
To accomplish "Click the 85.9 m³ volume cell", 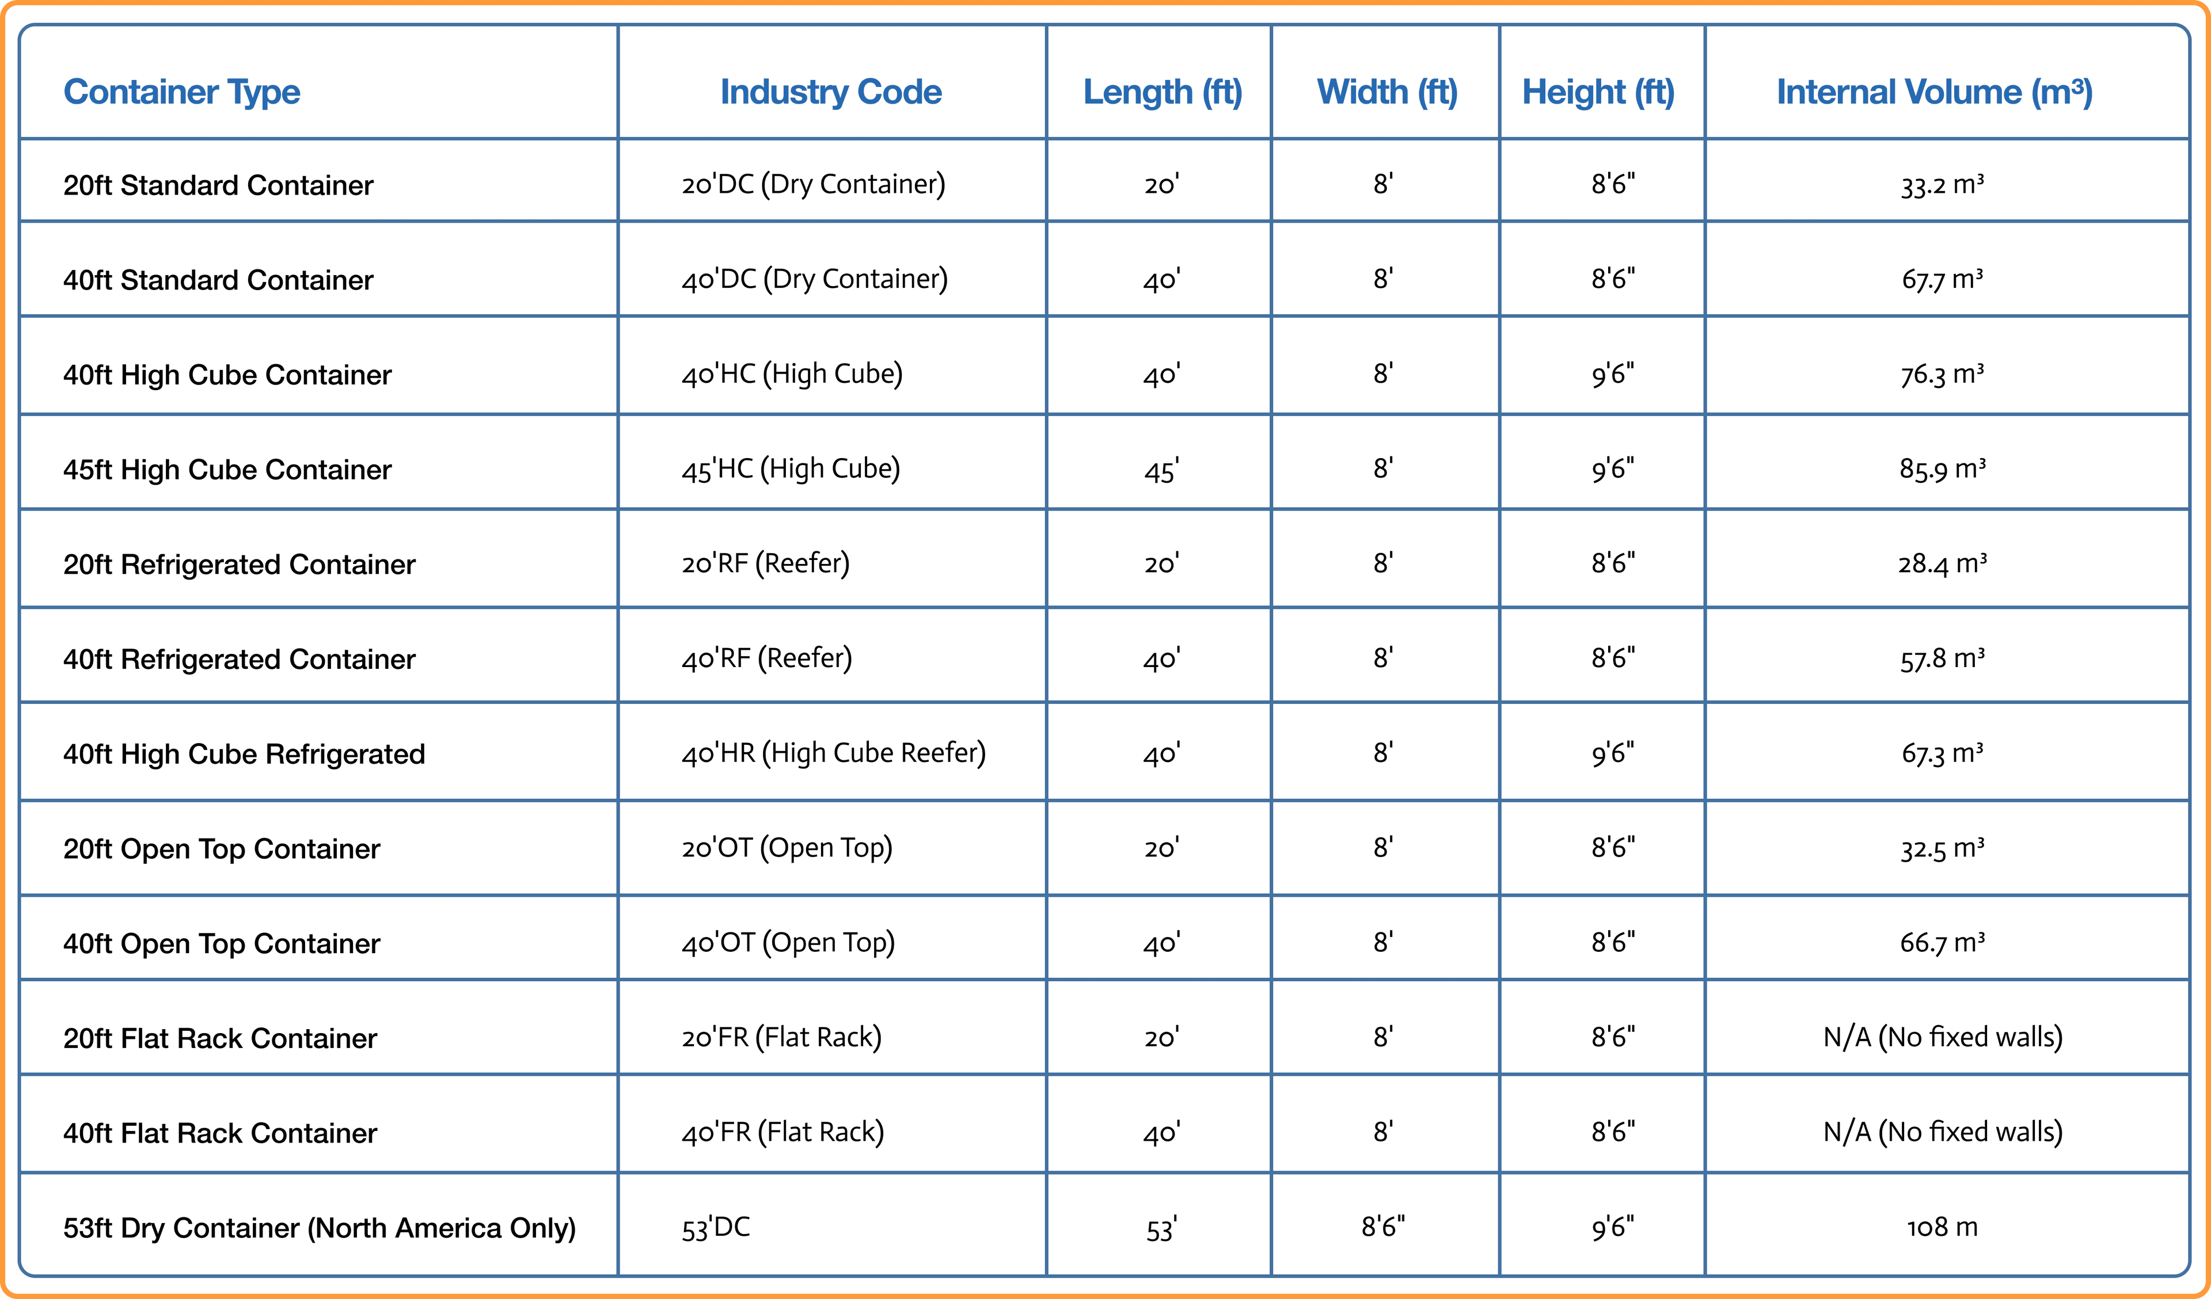I will [1943, 468].
